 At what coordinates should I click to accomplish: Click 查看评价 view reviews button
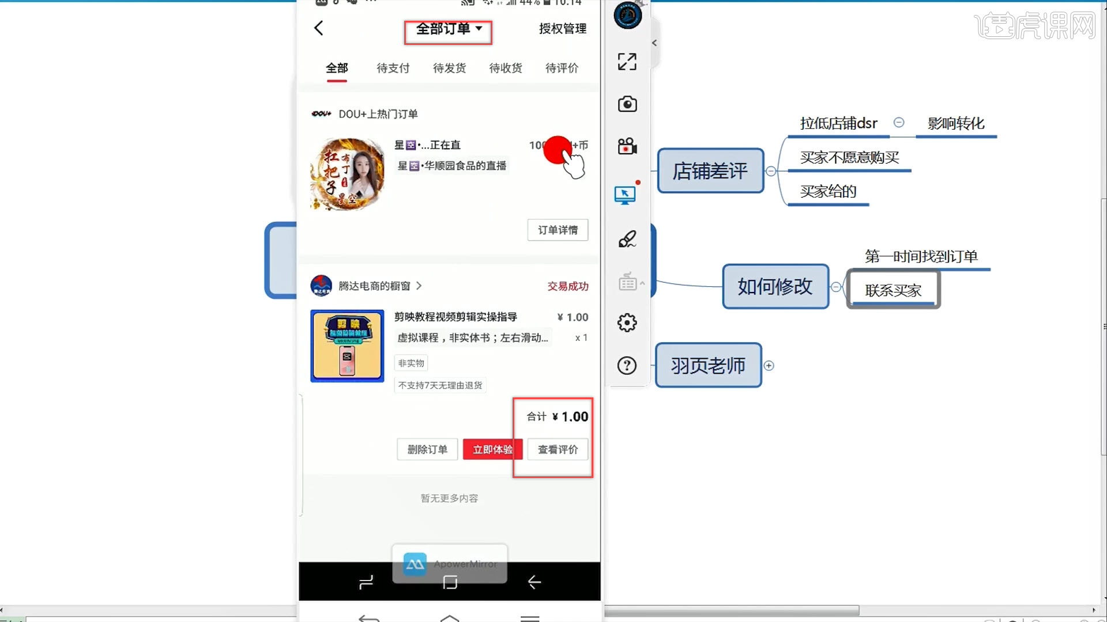pos(556,450)
